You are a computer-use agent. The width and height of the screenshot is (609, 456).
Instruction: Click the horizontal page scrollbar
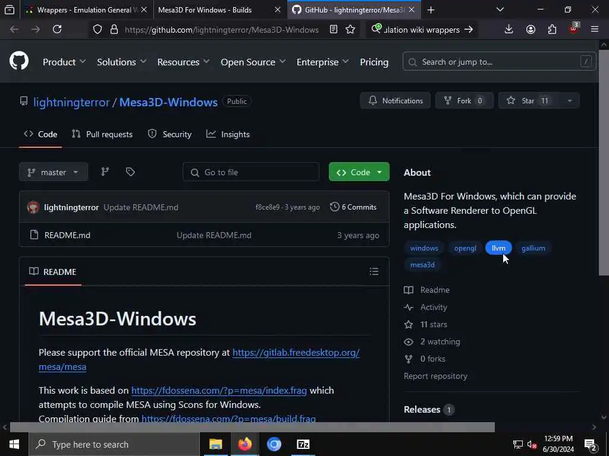pyautogui.click(x=252, y=427)
